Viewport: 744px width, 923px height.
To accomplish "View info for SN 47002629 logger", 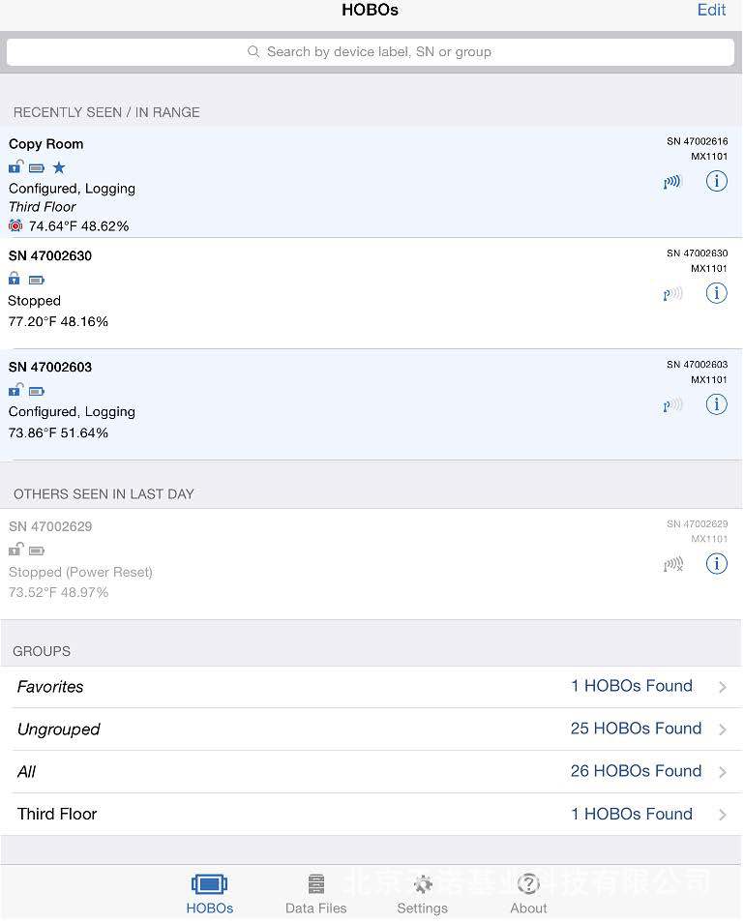I will (x=716, y=563).
